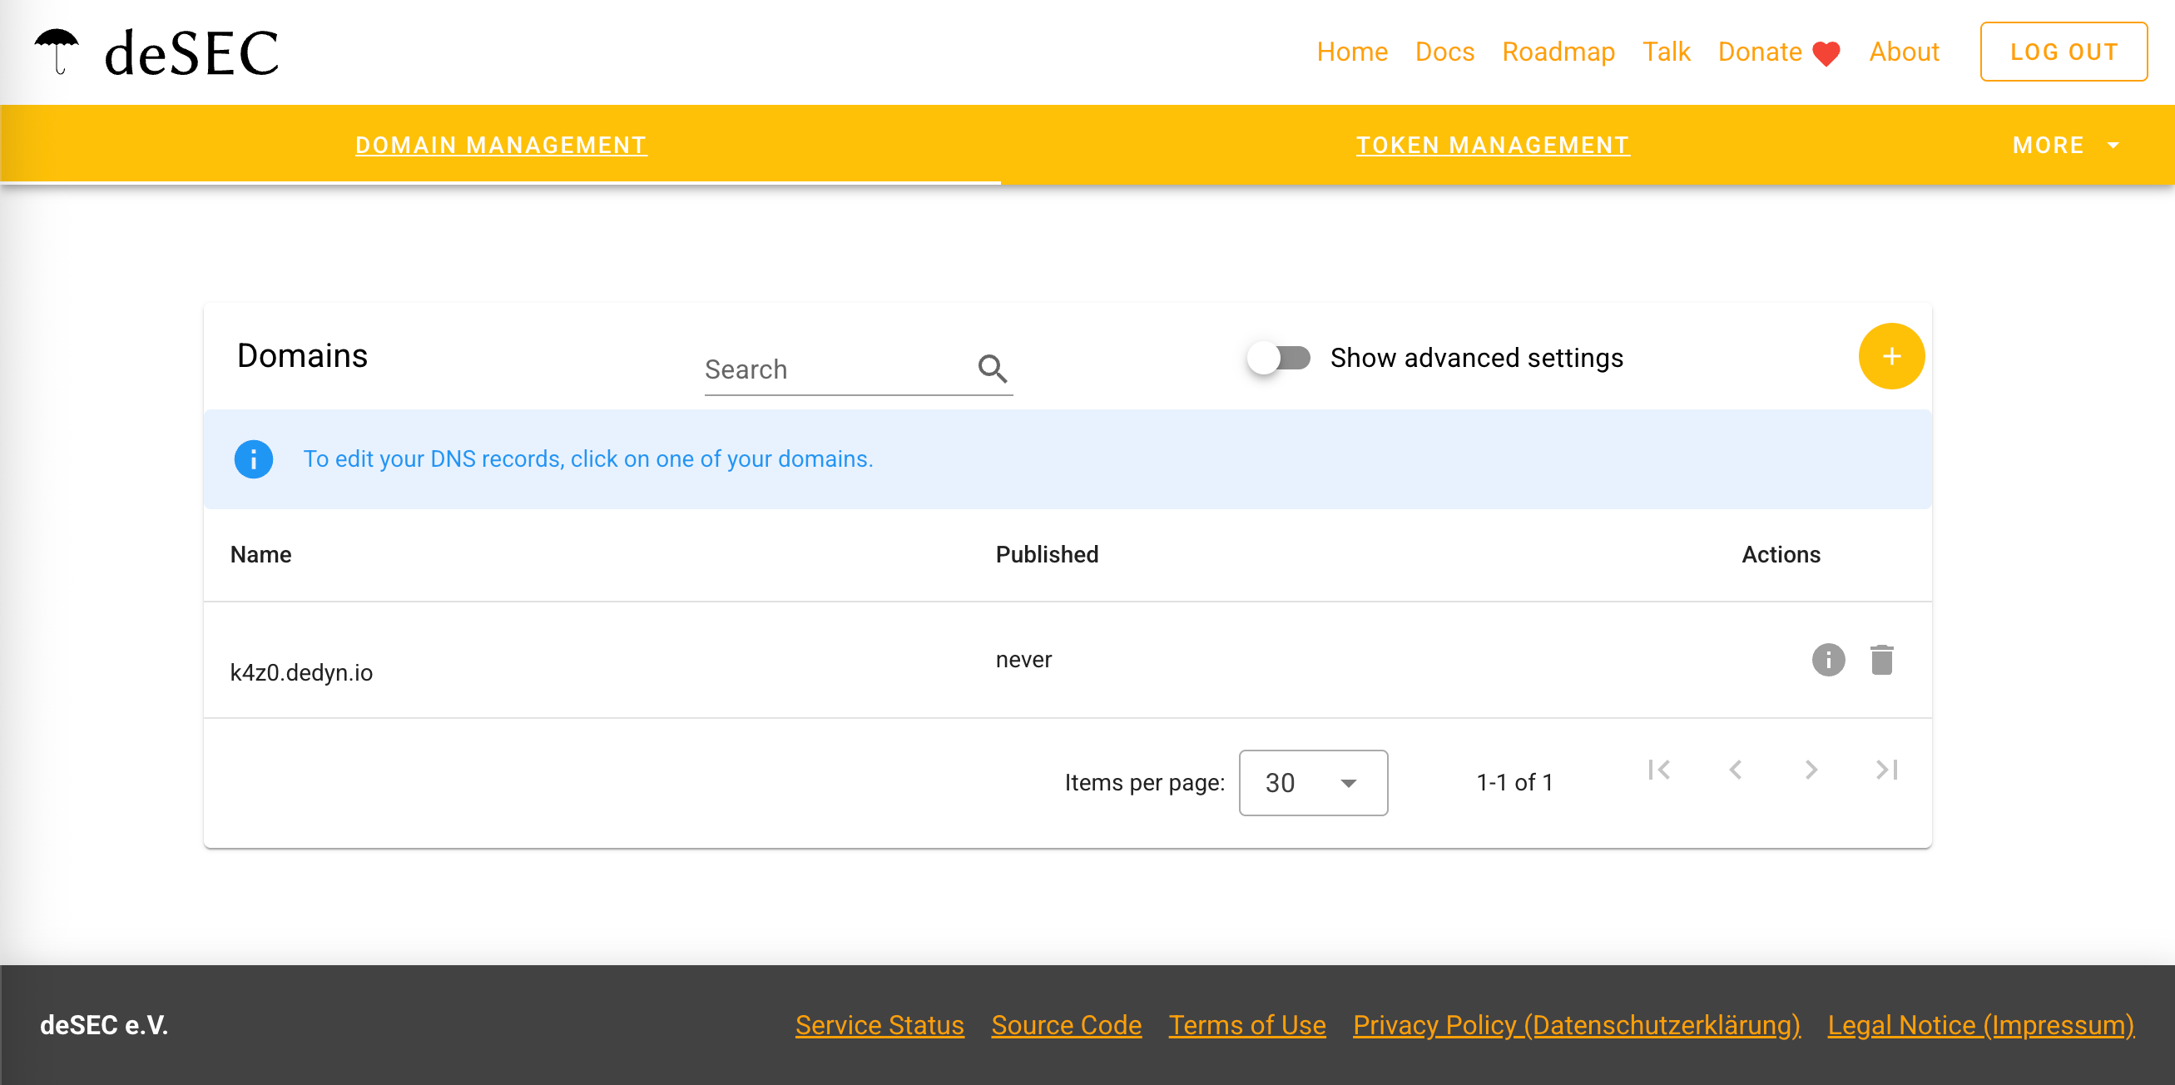Open the About link

pos(1903,52)
